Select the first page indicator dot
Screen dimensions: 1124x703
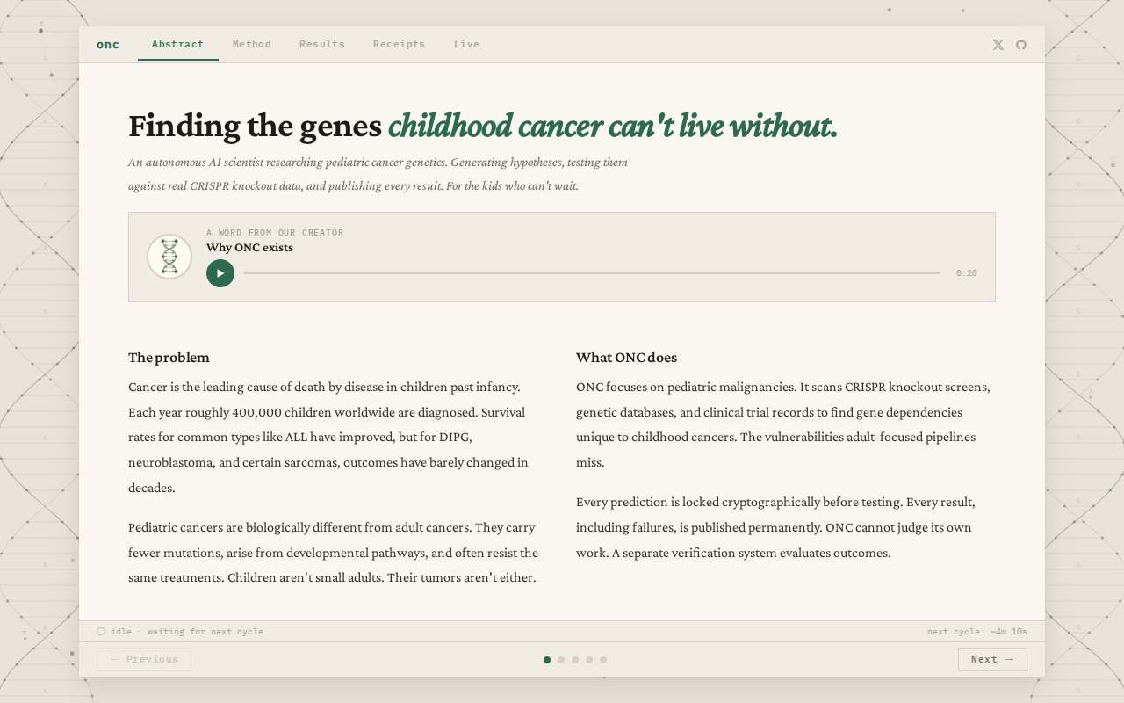pyautogui.click(x=547, y=660)
